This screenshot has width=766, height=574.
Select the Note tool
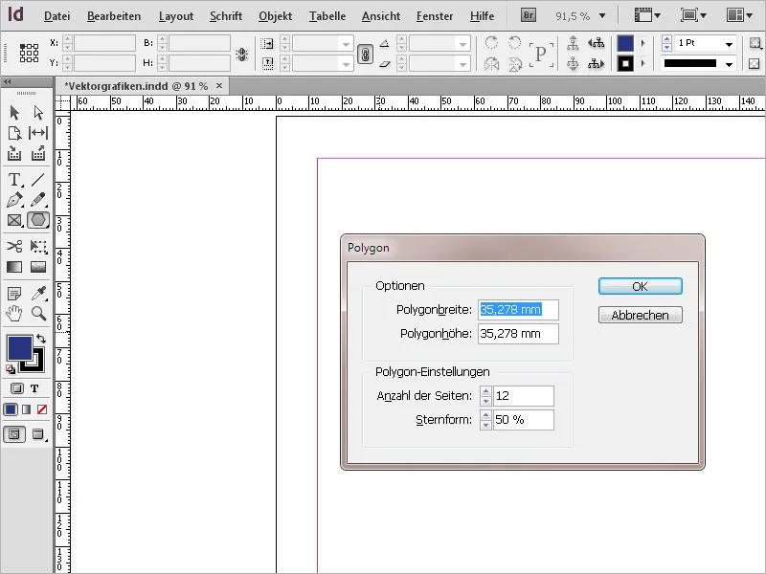tap(14, 294)
